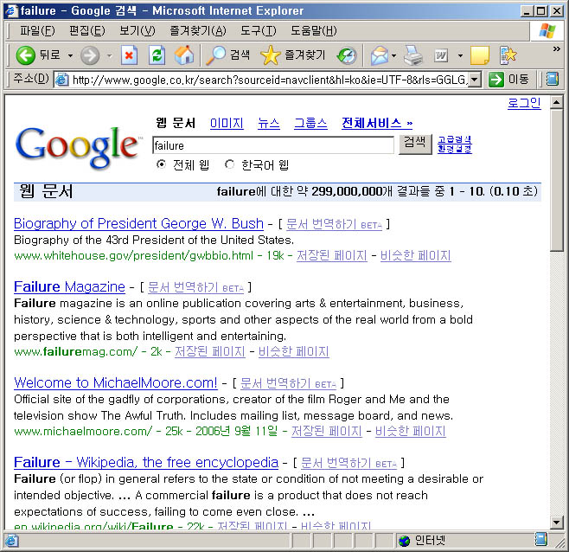The width and height of the screenshot is (569, 552).
Task: Click the links bar icon right of Go
Action: click(x=553, y=80)
